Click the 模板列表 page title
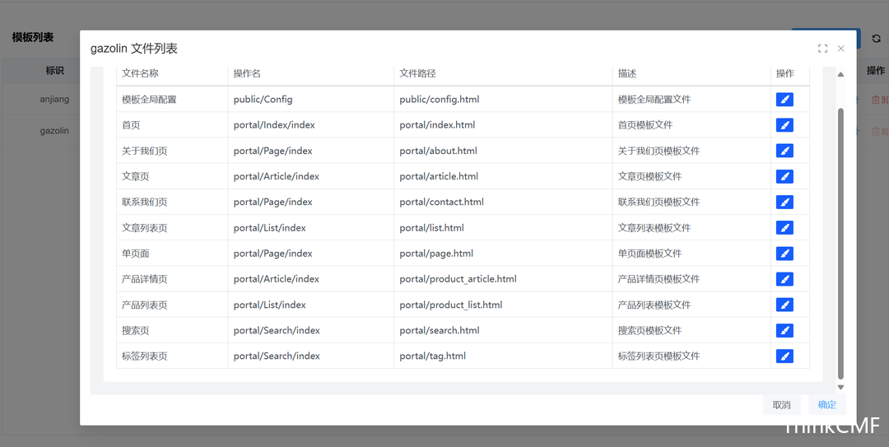The image size is (889, 447). [33, 37]
